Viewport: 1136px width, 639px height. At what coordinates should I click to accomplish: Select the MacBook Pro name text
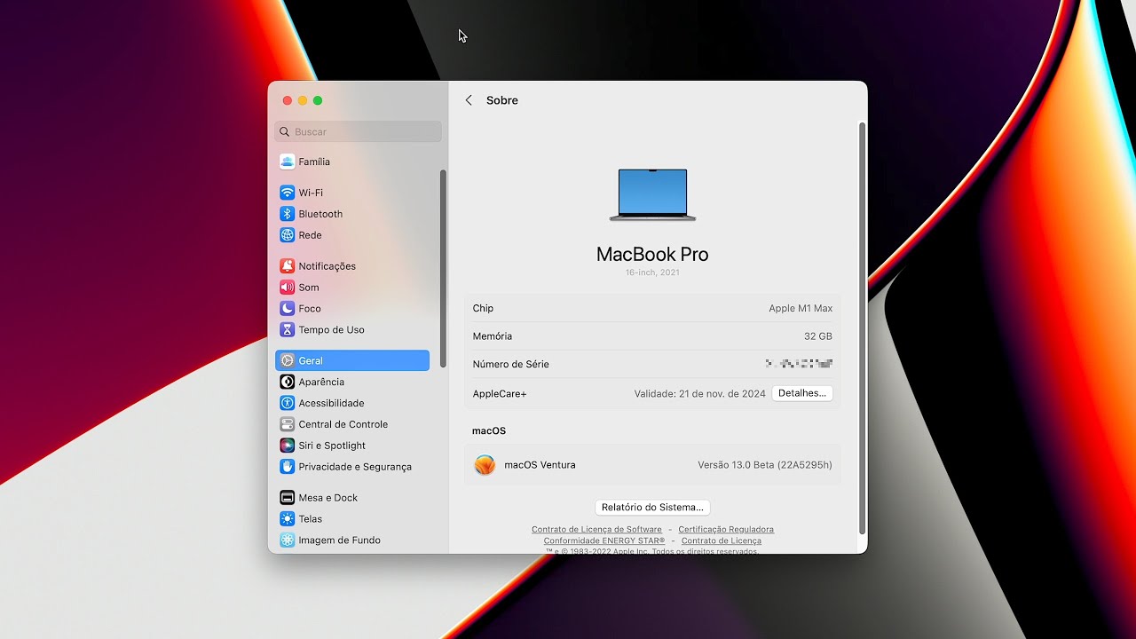[x=652, y=254]
